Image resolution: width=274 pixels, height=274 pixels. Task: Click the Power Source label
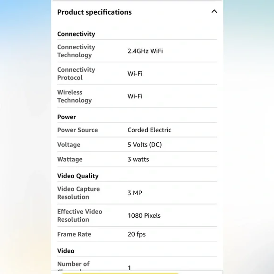tap(77, 130)
